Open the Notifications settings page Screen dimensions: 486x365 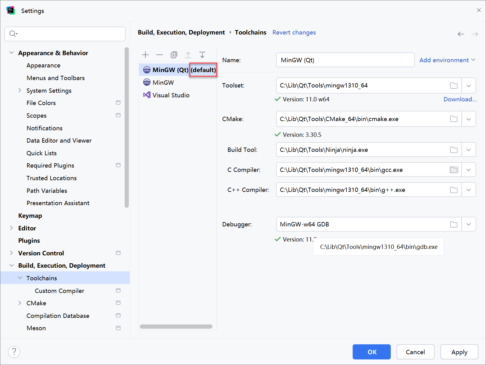tap(44, 128)
